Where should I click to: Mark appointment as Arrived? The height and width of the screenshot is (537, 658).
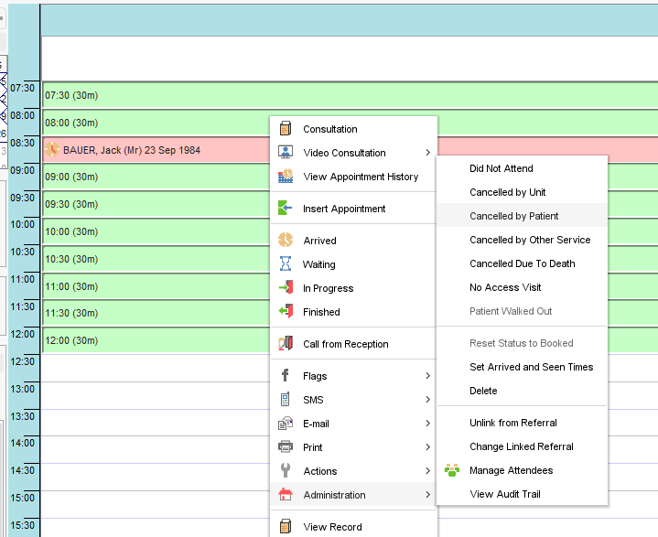pos(354,241)
